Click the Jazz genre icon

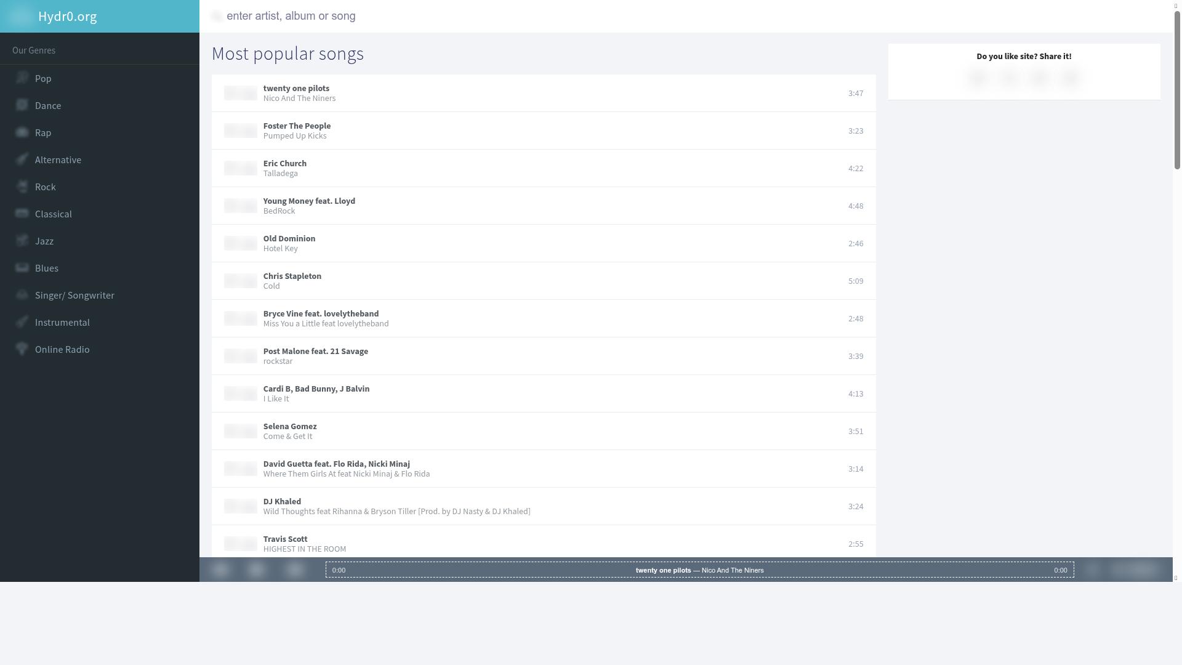pyautogui.click(x=22, y=240)
